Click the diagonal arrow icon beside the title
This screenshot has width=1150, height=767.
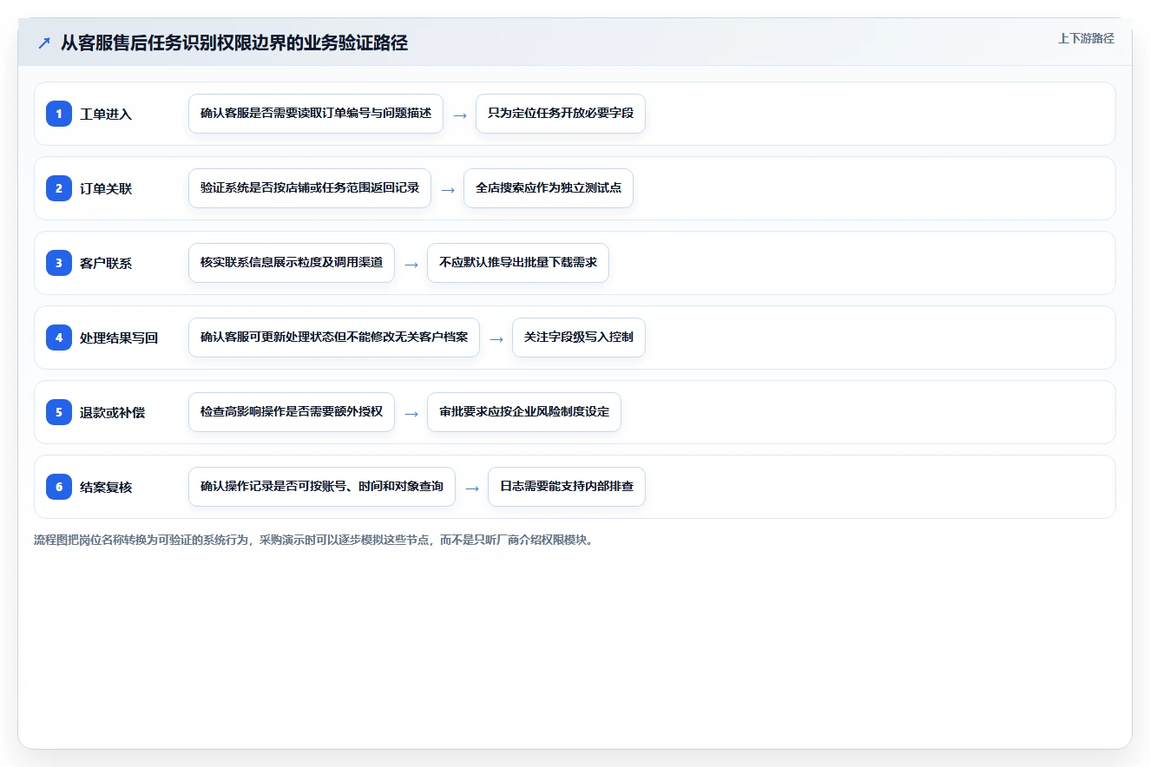44,43
